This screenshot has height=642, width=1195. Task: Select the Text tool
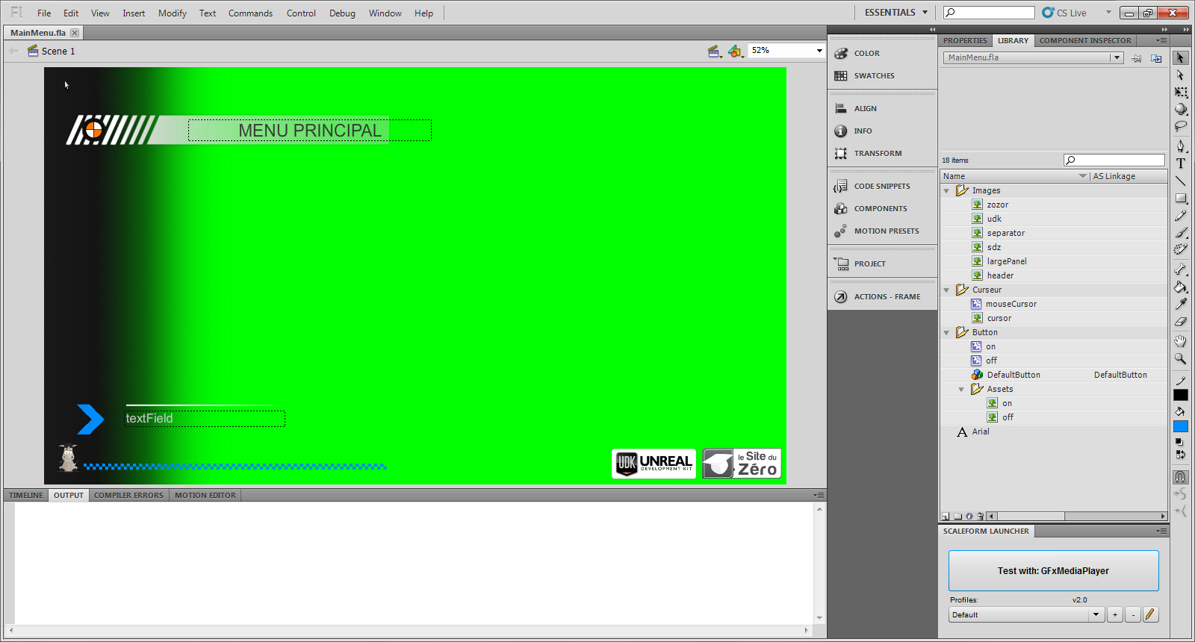pos(1180,163)
